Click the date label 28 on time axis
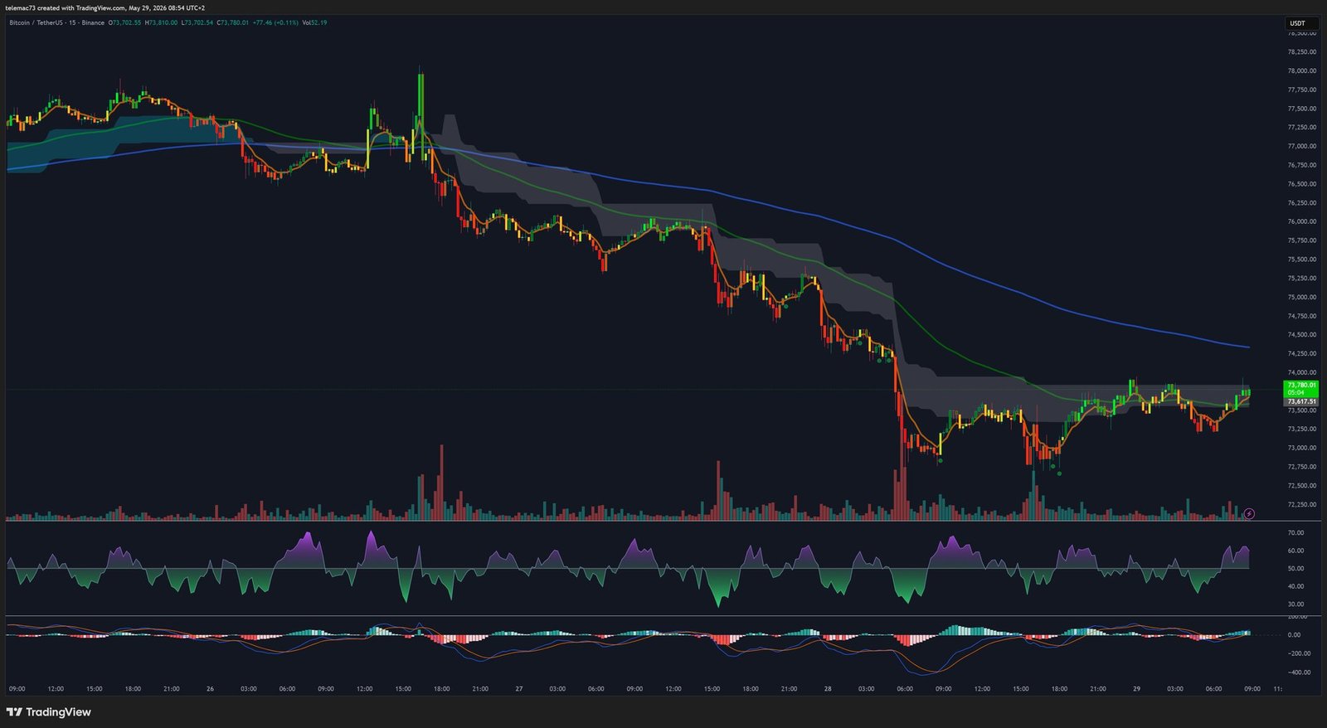Image resolution: width=1327 pixels, height=728 pixels. tap(827, 688)
